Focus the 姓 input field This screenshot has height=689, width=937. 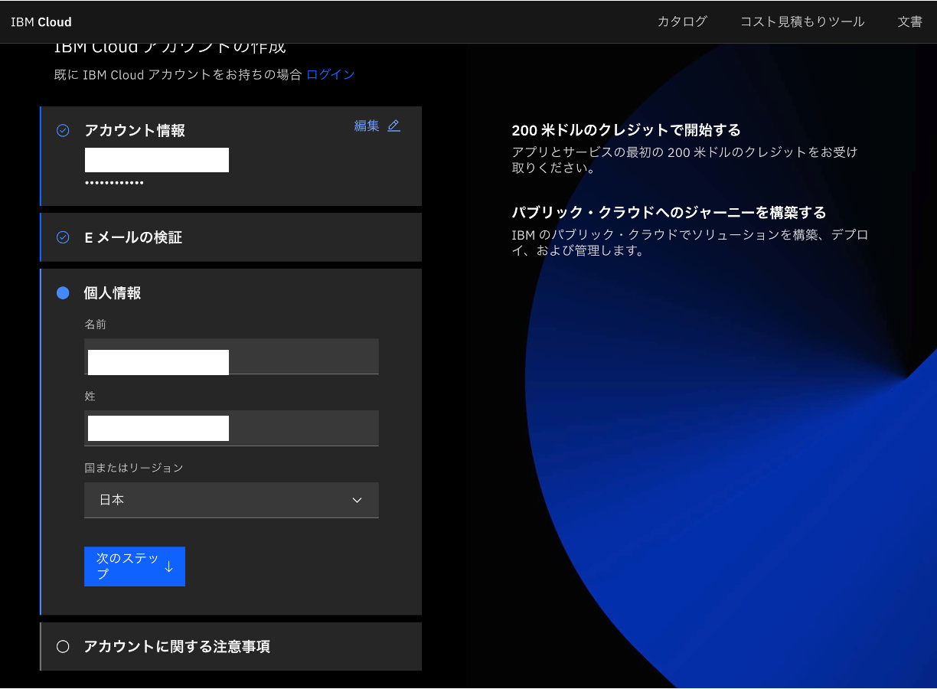[x=231, y=428]
